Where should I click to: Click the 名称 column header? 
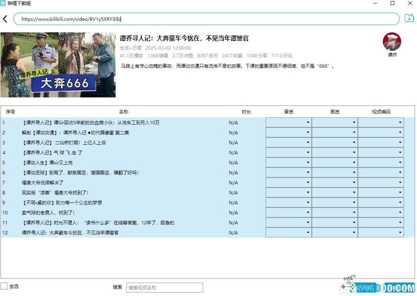124,112
